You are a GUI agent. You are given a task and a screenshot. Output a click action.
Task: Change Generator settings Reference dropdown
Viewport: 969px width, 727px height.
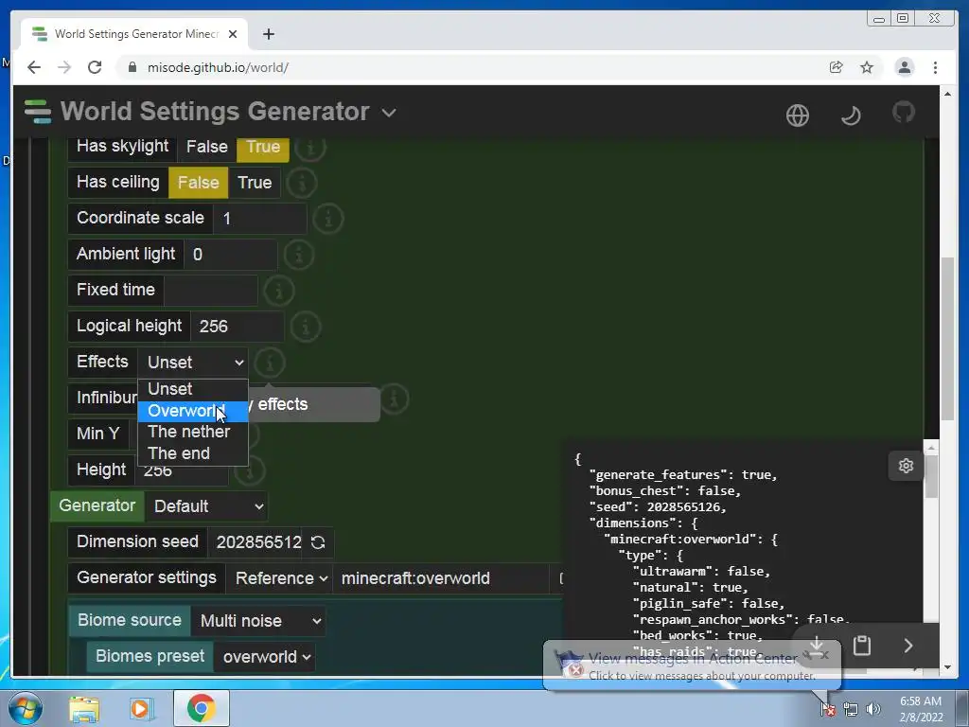(x=280, y=578)
